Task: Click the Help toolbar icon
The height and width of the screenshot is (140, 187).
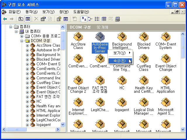Action: [59, 19]
